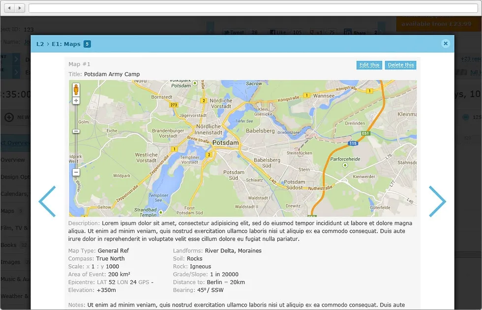Click Babelsberg label on map

[x=260, y=131]
